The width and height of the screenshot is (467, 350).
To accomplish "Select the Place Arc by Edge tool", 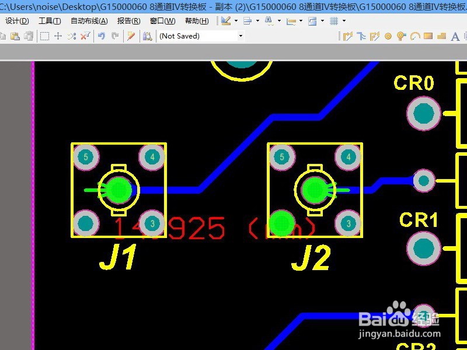I will [415, 36].
